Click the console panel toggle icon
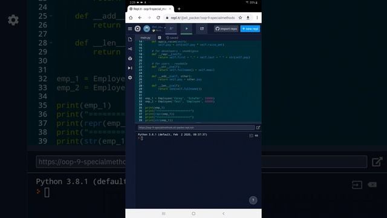Image resolution: width=387 pixels, height=218 pixels. pos(251,136)
